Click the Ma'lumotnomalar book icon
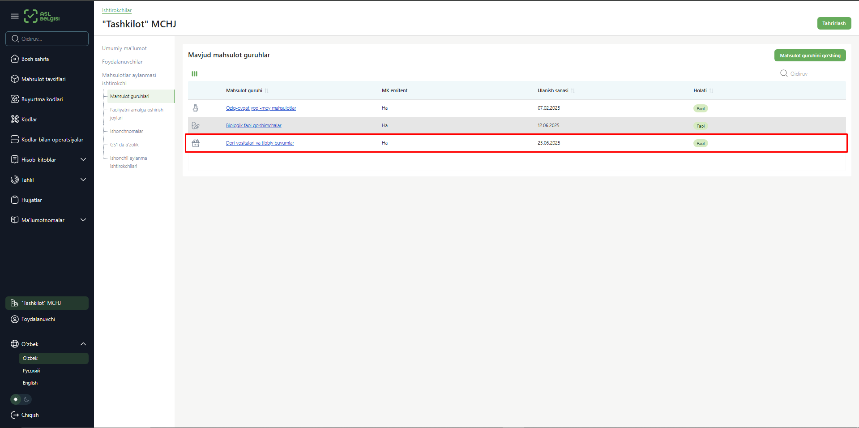 [x=15, y=220]
